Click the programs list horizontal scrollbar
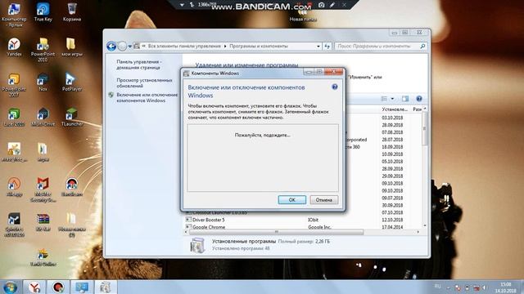 (277, 232)
